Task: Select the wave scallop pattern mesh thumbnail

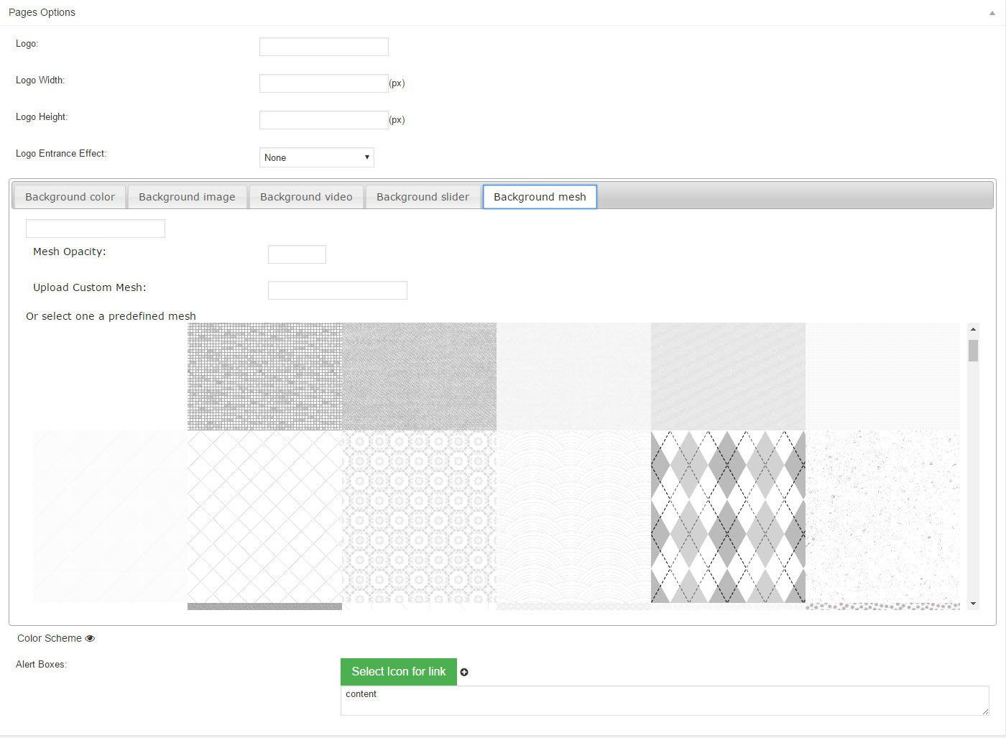Action: pyautogui.click(x=573, y=517)
